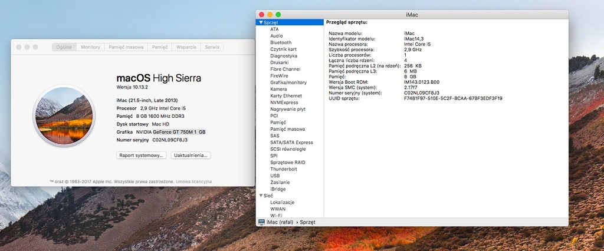Viewport: 604px width, 251px height.
Task: Click SMC version value 2.17f7
Action: [411, 87]
